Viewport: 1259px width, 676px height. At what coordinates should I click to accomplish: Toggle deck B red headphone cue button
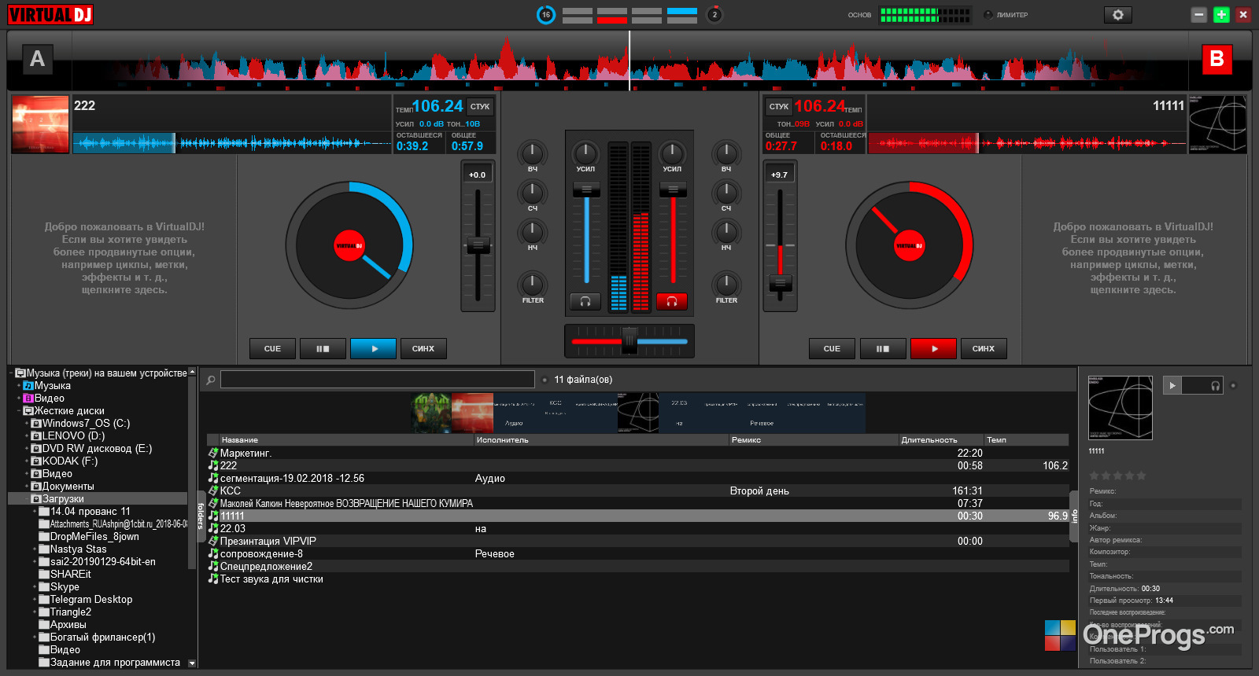click(672, 301)
